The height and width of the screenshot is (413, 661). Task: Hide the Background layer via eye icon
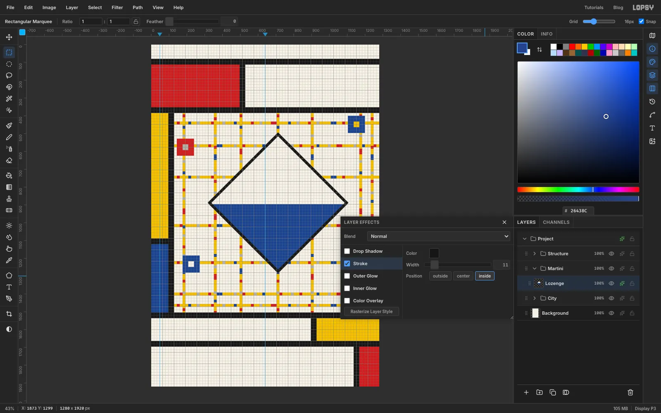coord(611,313)
